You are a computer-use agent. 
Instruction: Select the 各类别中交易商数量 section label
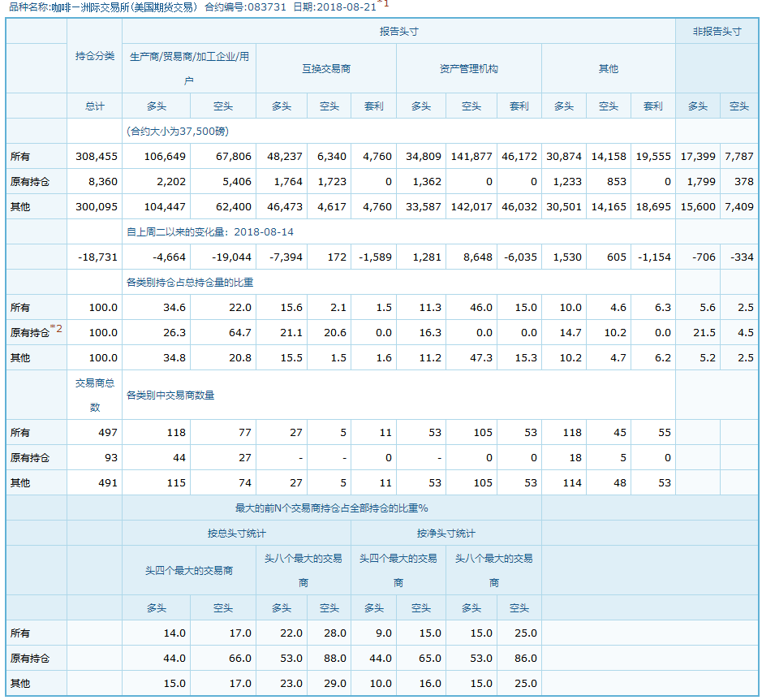pos(170,395)
